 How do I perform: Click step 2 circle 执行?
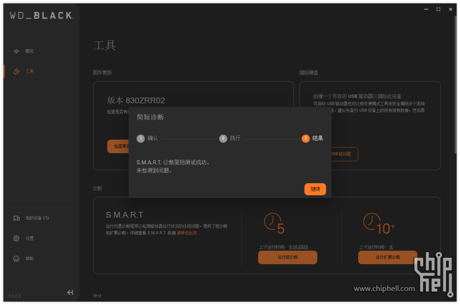pyautogui.click(x=223, y=139)
